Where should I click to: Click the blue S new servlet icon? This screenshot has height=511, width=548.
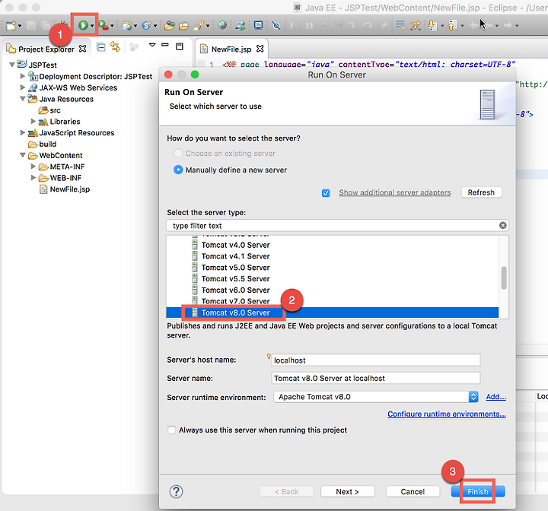(147, 26)
